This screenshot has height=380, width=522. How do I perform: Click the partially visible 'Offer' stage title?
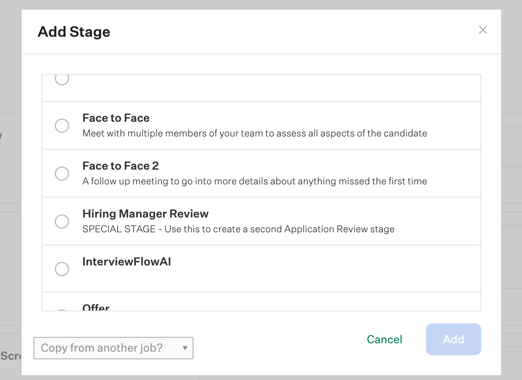(x=96, y=308)
